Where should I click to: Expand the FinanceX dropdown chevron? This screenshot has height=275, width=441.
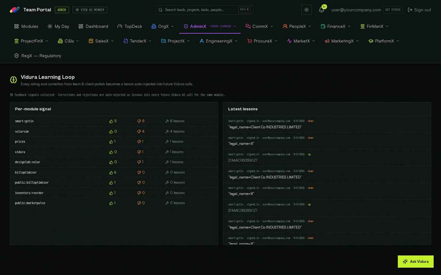(x=349, y=26)
